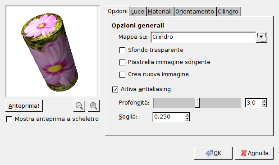Enable Mostra anteprima a scheletro
The height and width of the screenshot is (165, 279).
(9, 119)
